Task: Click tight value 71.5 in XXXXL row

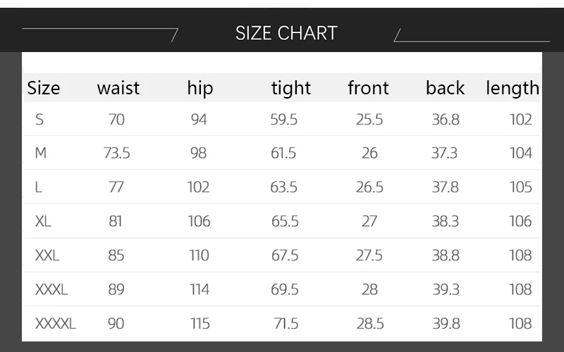Action: click(x=286, y=324)
